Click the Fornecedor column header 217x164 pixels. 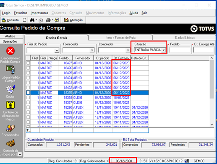[x=83, y=58]
